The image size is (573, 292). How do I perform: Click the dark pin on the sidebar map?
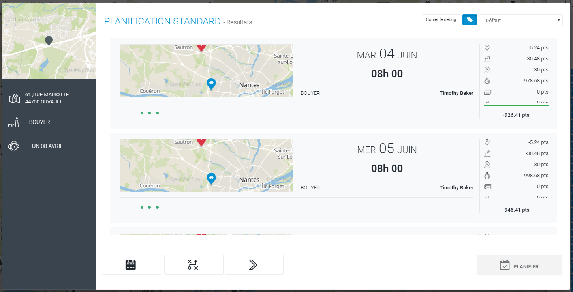(49, 40)
